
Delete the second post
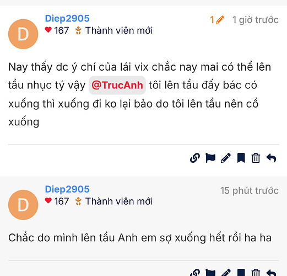tap(256, 273)
